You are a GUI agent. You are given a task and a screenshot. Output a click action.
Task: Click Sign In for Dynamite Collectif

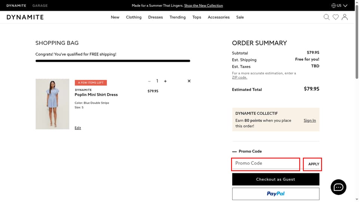(310, 120)
